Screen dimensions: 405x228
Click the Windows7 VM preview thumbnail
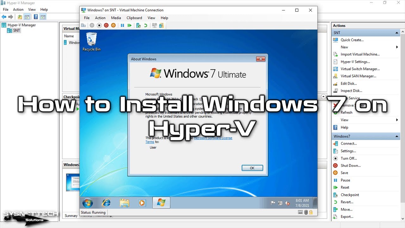(73, 183)
